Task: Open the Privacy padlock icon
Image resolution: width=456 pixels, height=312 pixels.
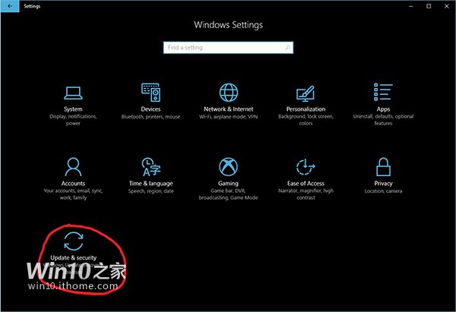Action: [x=383, y=167]
